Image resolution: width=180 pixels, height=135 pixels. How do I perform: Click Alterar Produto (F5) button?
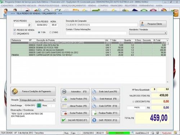click(x=75, y=106)
